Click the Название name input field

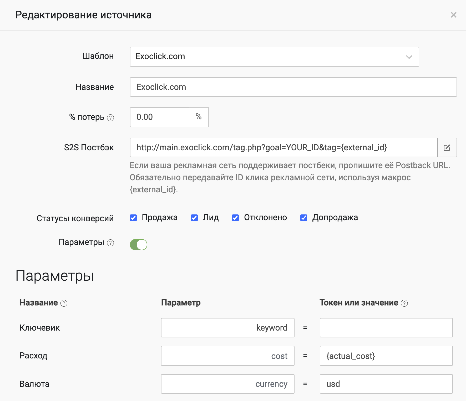point(293,87)
